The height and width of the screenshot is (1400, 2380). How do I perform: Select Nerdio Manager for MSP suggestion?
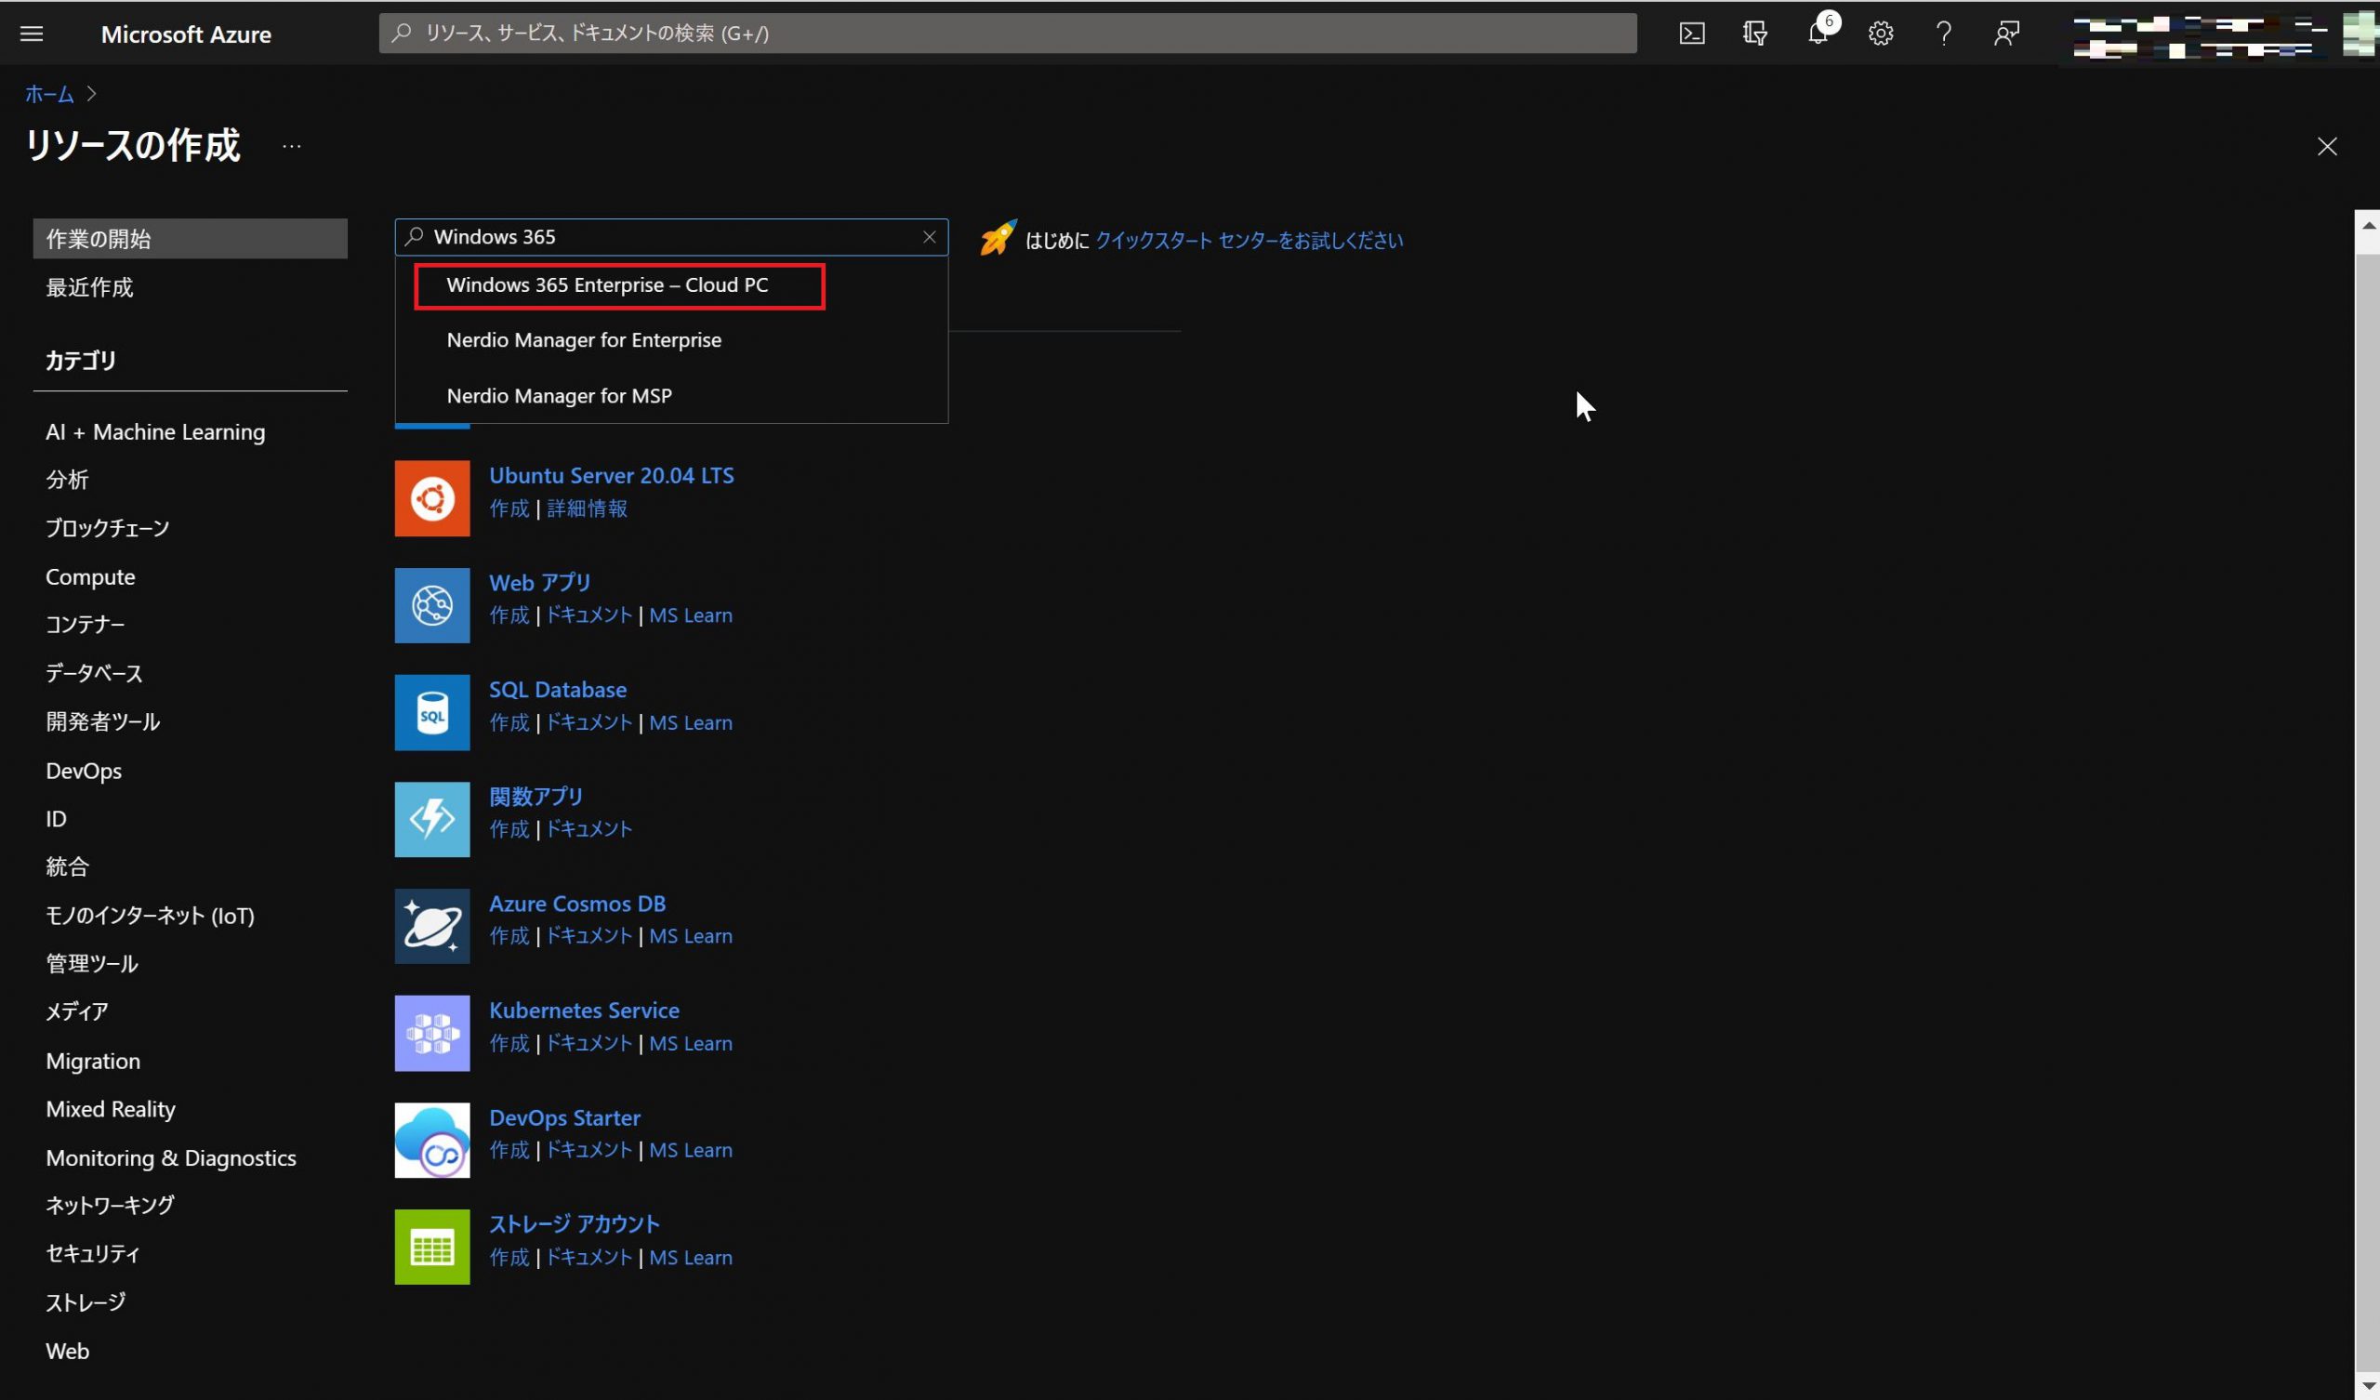(x=559, y=396)
